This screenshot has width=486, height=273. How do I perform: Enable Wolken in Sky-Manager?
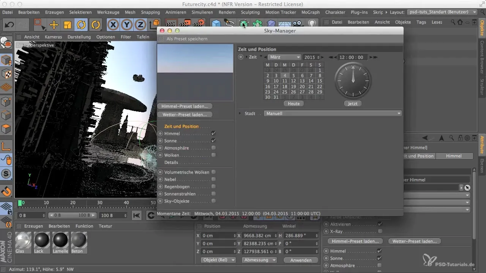click(x=214, y=155)
